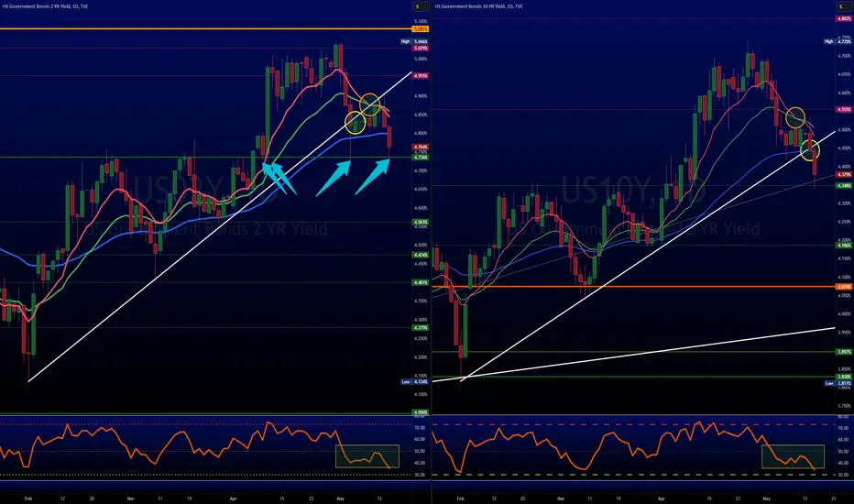The width and height of the screenshot is (854, 504).
Task: Click the green 3.830% price label
Action: 844,377
